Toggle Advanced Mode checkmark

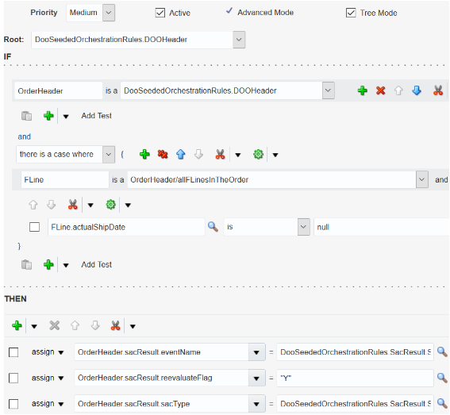(229, 11)
